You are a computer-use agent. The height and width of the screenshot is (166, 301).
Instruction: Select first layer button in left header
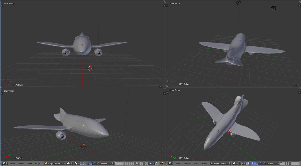(116, 162)
